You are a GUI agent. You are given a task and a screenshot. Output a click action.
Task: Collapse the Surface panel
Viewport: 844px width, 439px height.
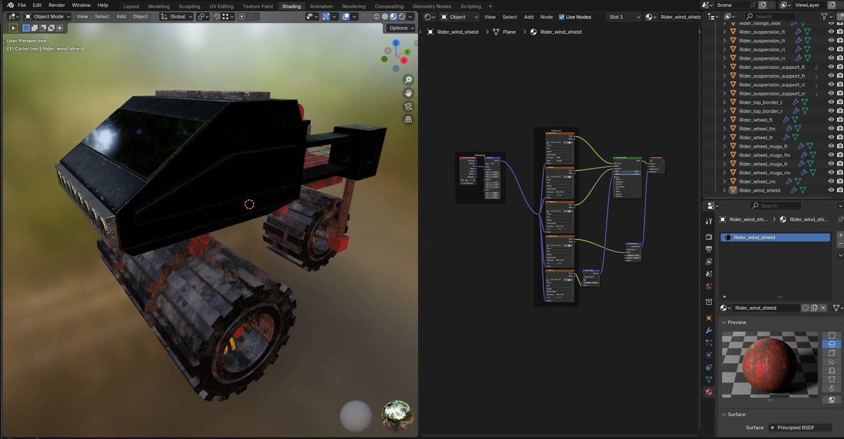[724, 414]
